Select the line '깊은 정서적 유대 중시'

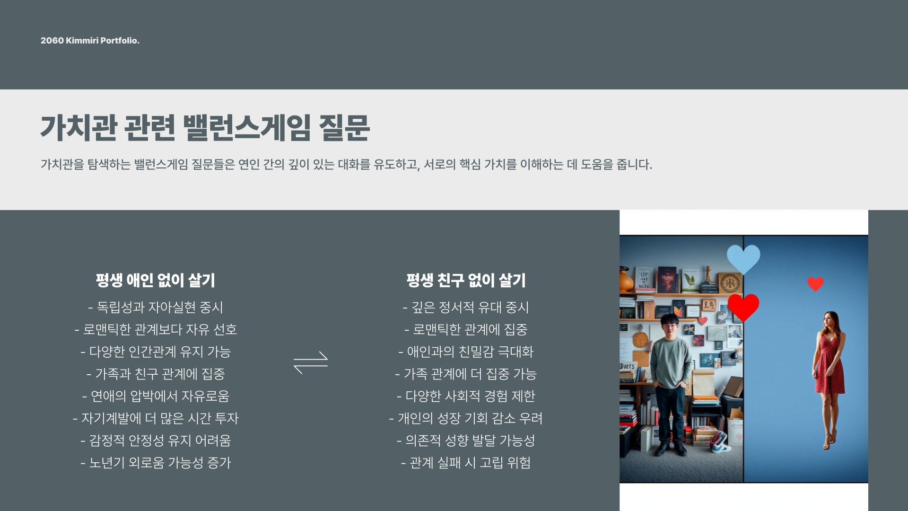466,308
